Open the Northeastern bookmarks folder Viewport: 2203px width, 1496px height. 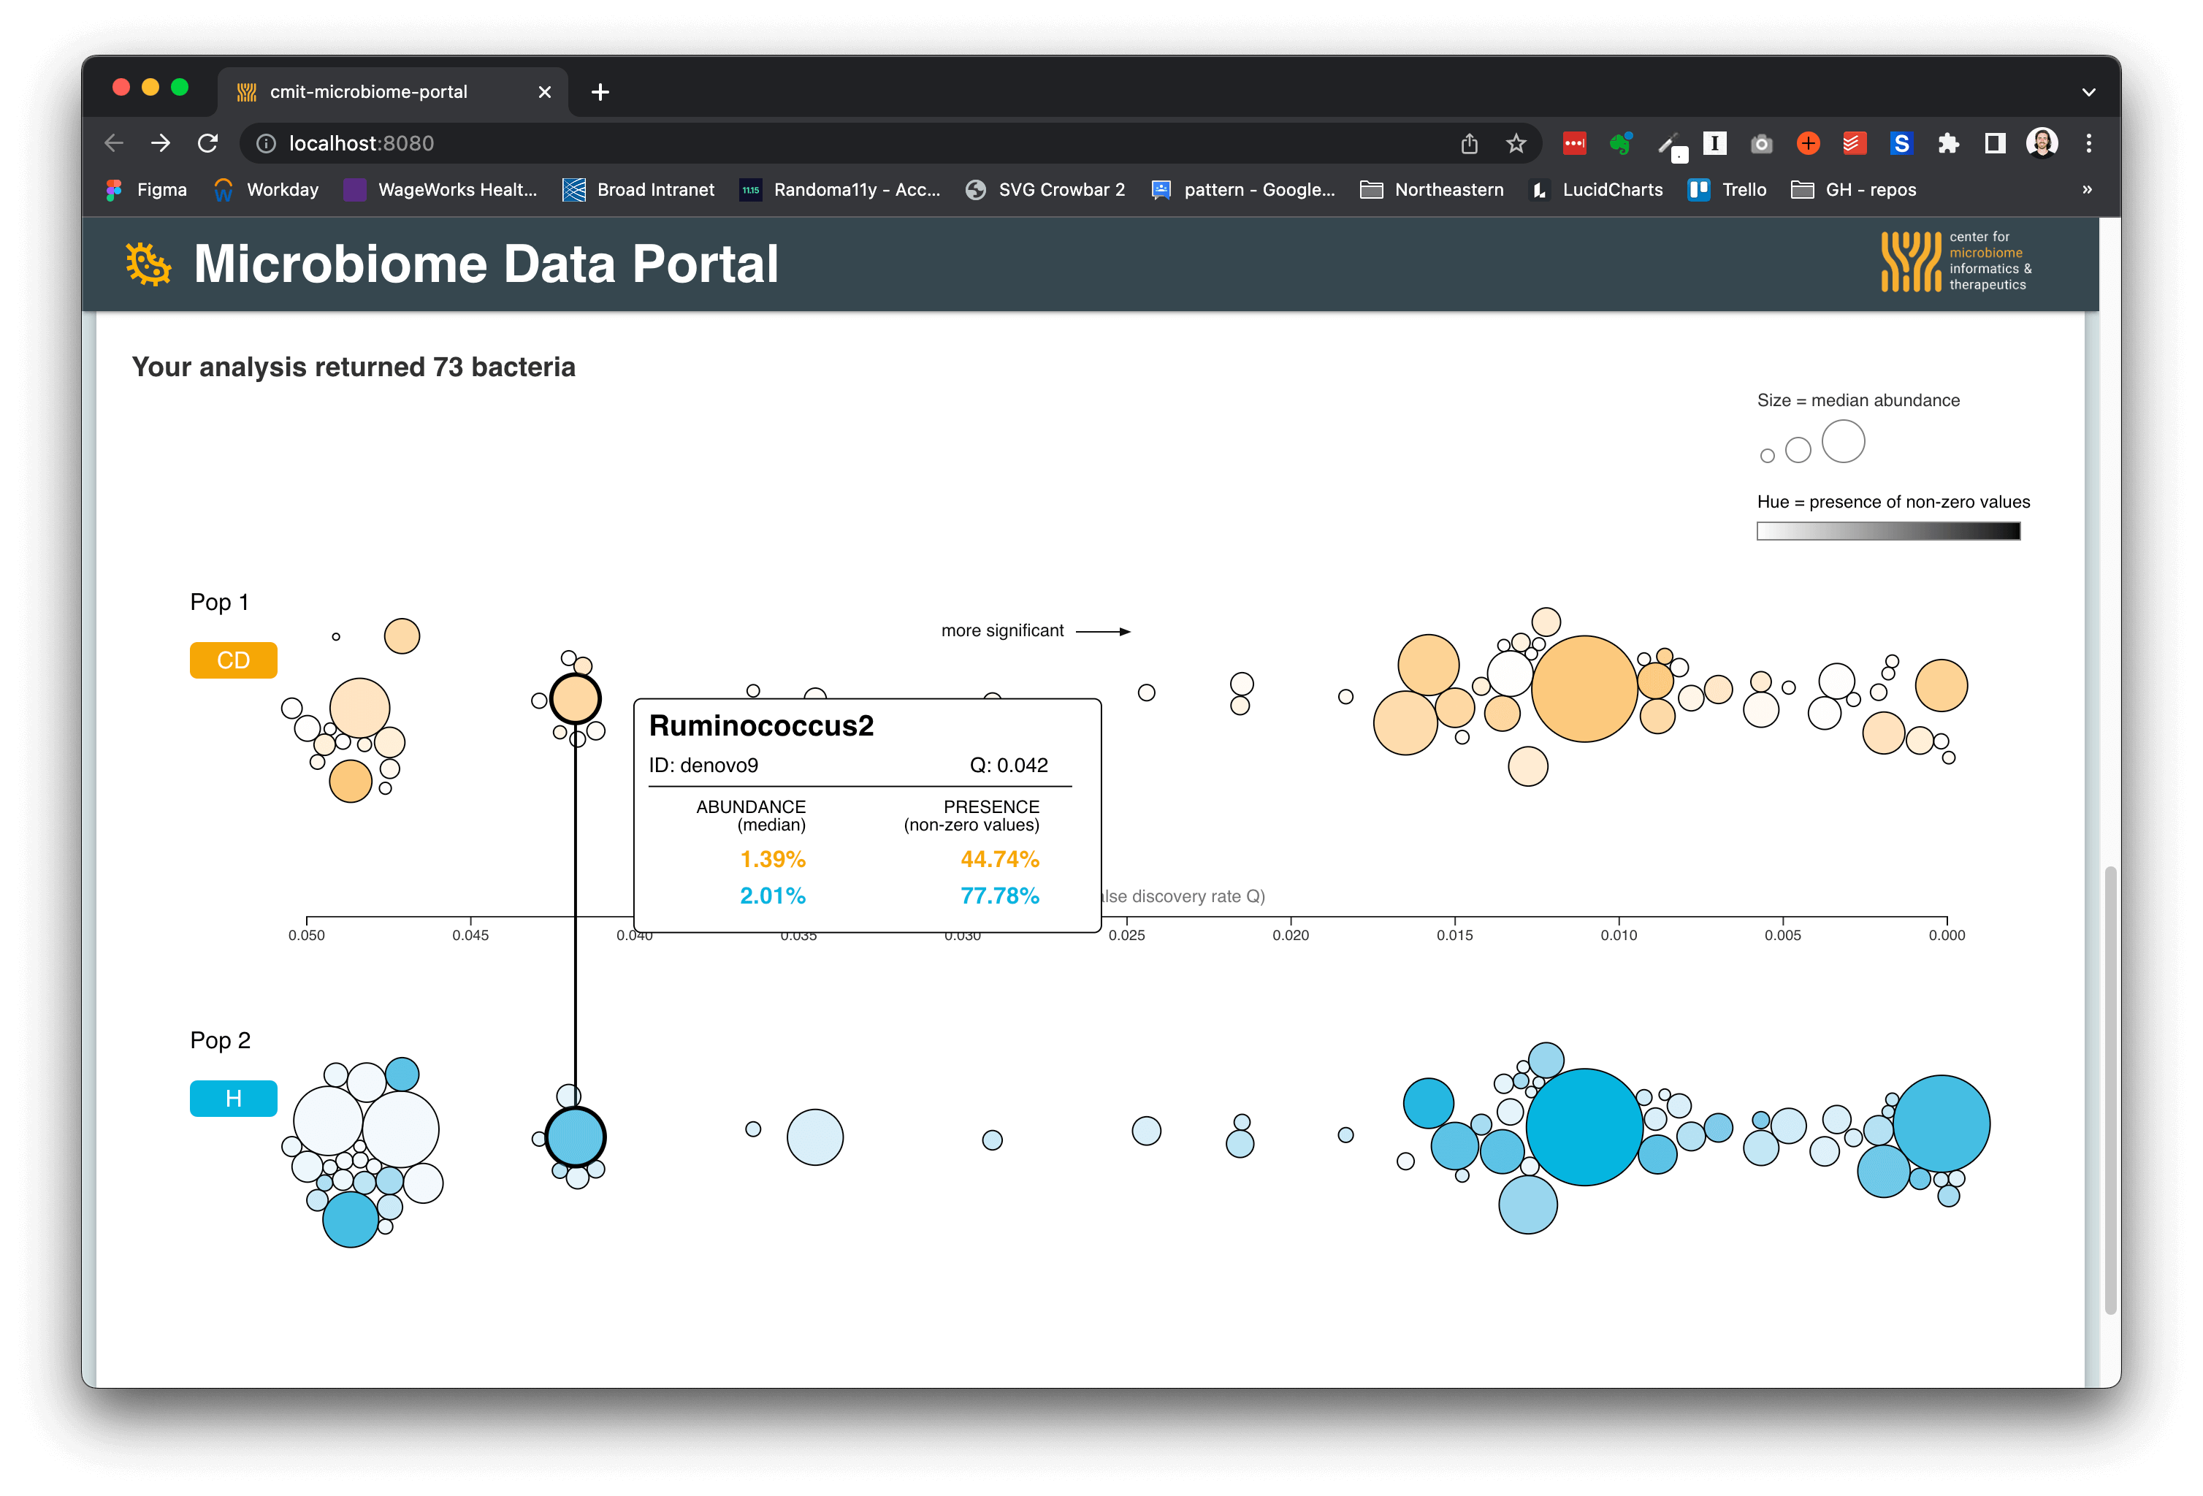tap(1432, 190)
